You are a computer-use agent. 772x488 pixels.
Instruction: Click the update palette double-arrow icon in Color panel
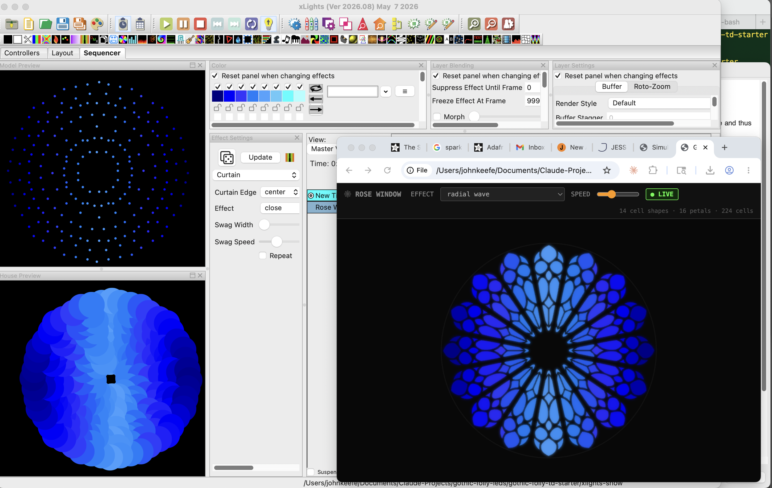tap(316, 89)
